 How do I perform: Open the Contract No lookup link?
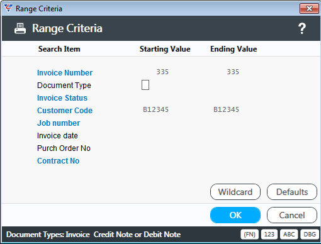pyautogui.click(x=59, y=161)
